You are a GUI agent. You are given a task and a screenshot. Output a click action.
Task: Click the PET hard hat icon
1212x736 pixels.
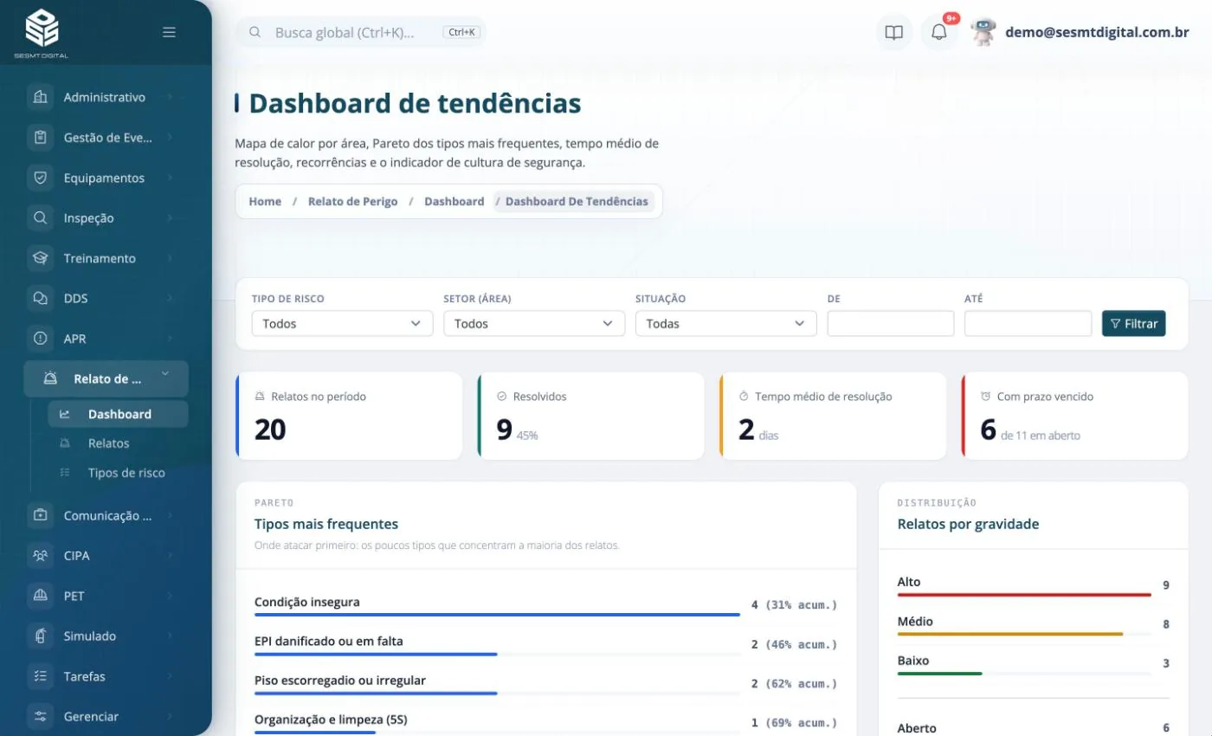coord(40,596)
